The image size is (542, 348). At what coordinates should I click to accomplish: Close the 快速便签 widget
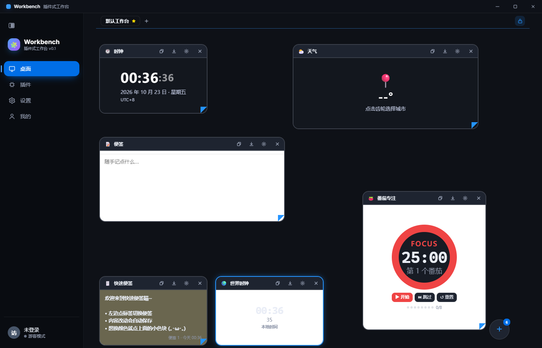point(200,283)
